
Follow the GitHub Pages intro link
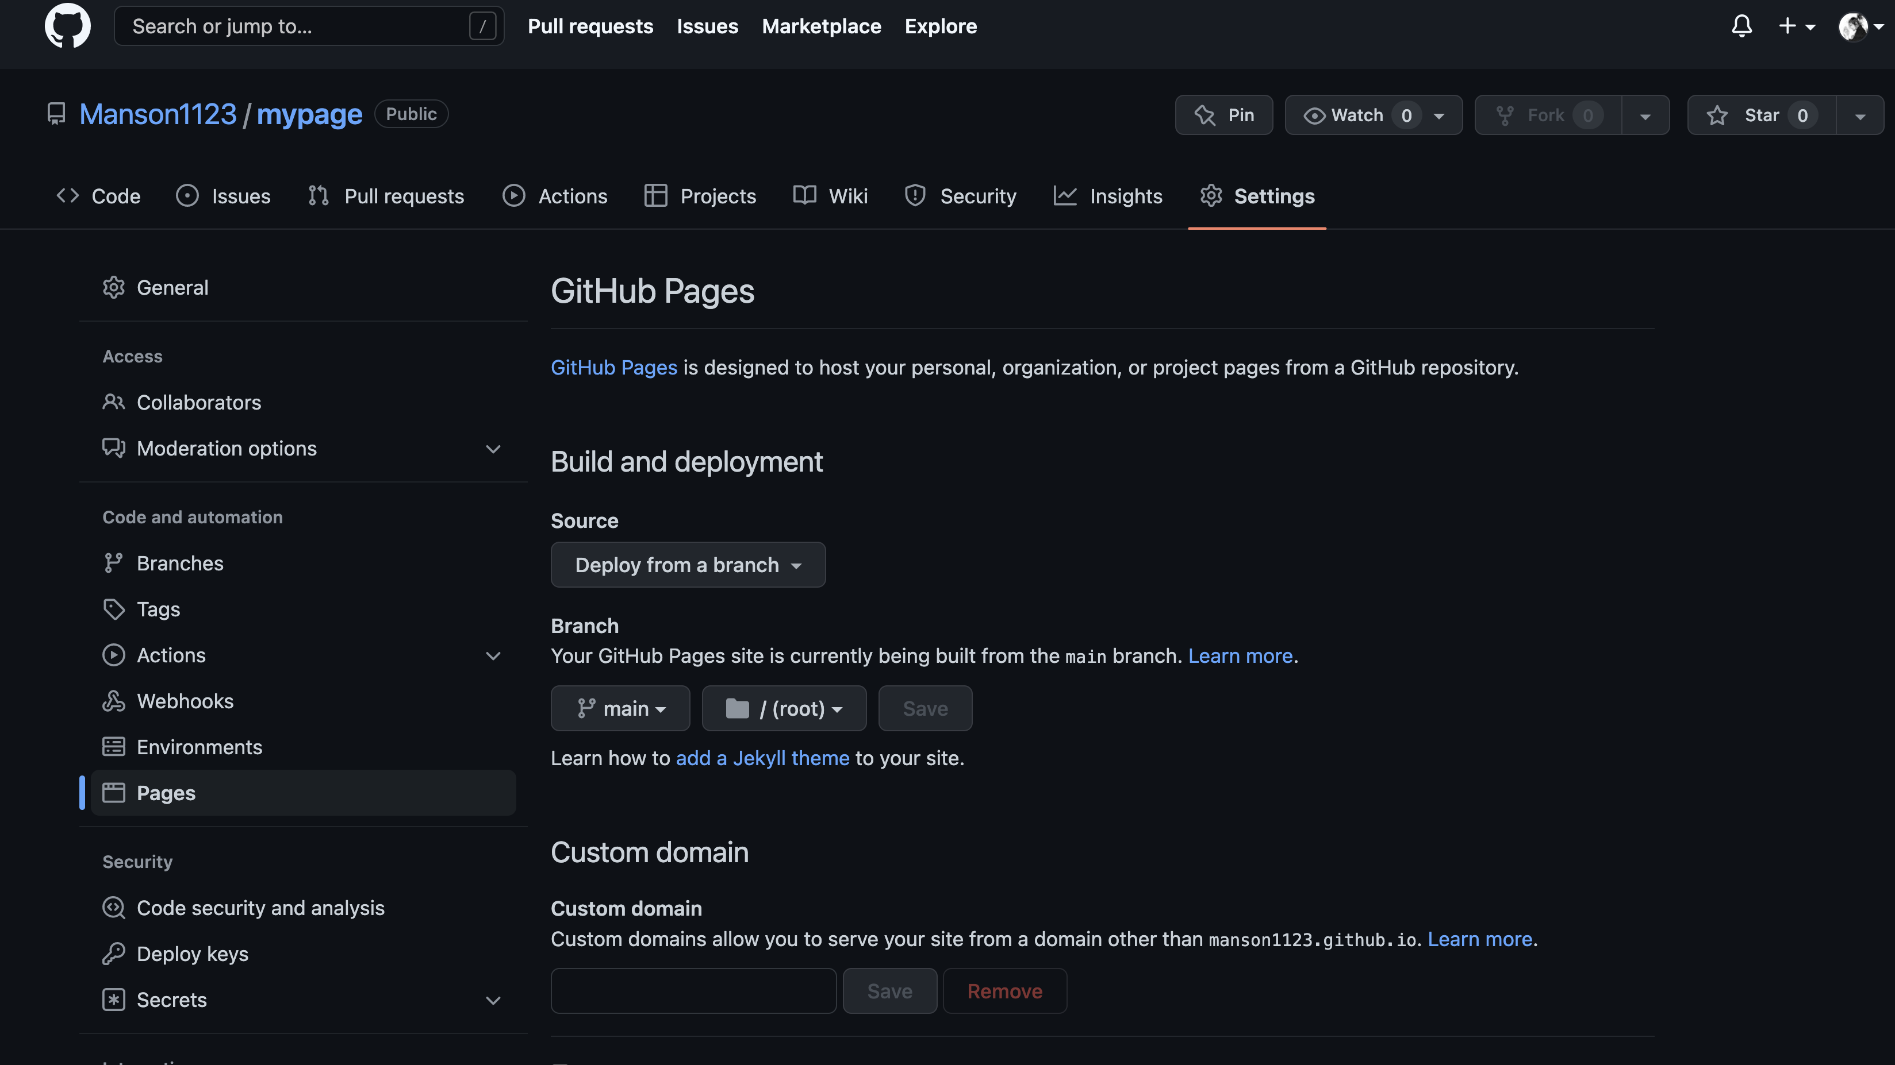[613, 366]
